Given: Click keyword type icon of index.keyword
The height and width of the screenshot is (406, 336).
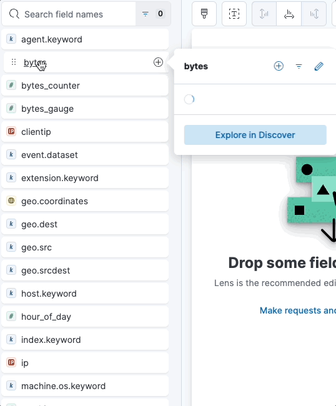Looking at the screenshot, I should coord(11,339).
